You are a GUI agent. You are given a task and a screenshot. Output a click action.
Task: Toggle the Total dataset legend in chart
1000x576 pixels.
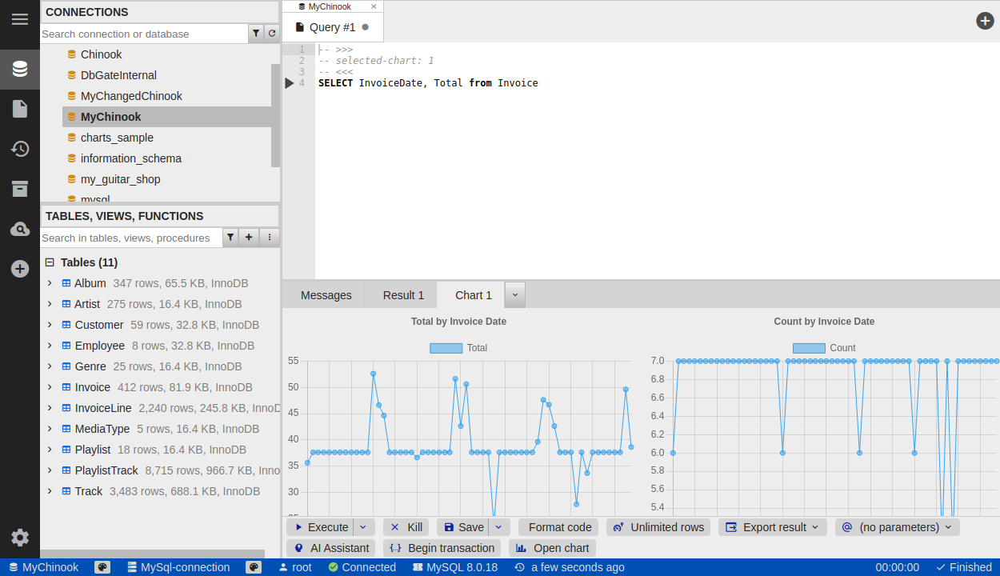coord(458,348)
